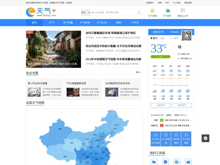Open the 第13号台风贝碧嘉 topic
This screenshot has height=165, width=220.
coord(38,83)
